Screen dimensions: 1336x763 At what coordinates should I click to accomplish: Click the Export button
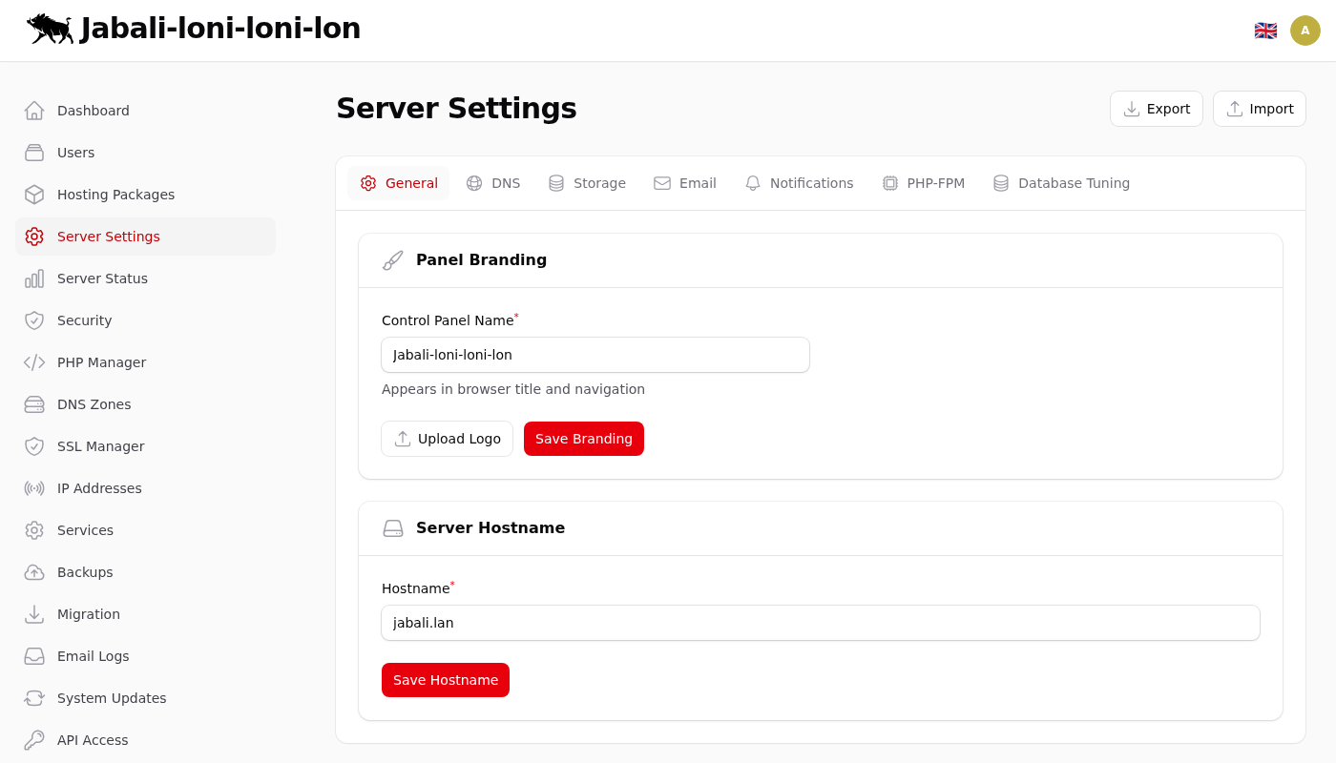point(1156,109)
